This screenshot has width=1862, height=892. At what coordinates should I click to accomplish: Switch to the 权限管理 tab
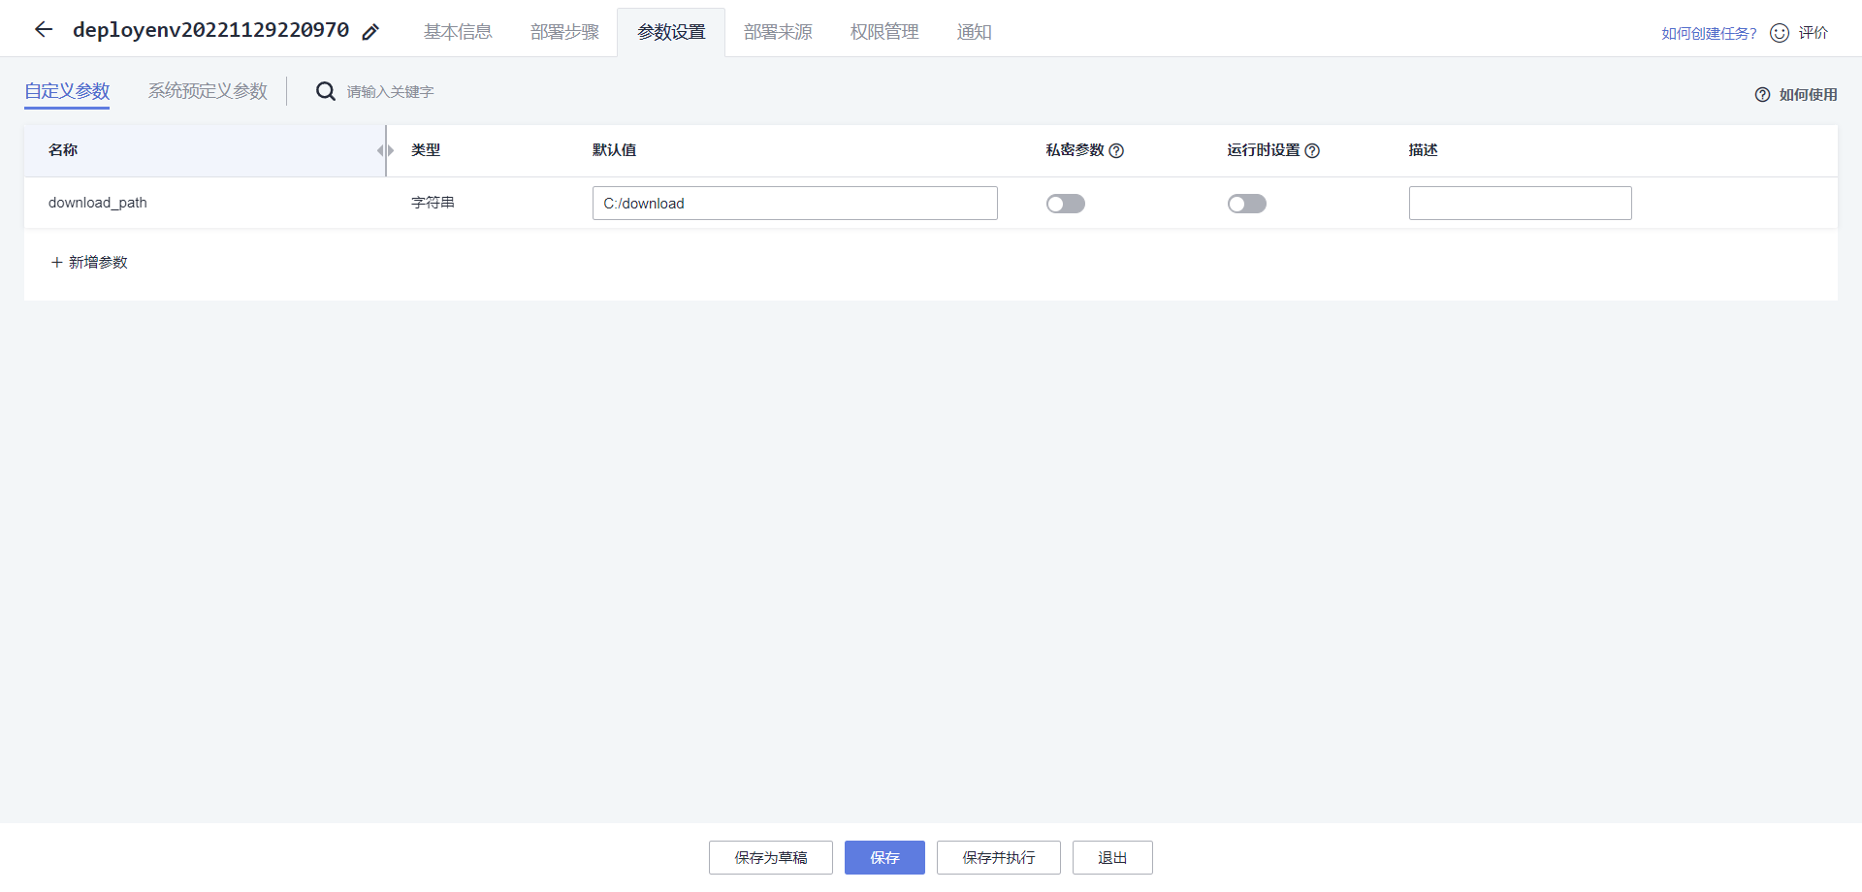click(x=883, y=31)
